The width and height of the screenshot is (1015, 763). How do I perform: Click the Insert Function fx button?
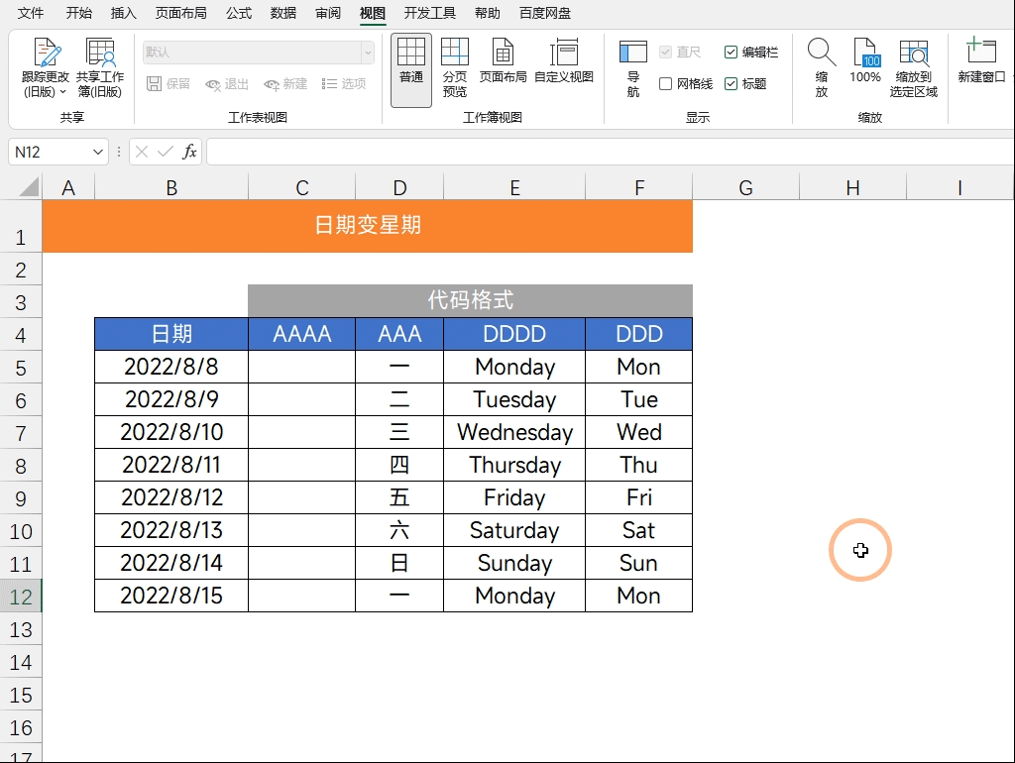(x=188, y=152)
